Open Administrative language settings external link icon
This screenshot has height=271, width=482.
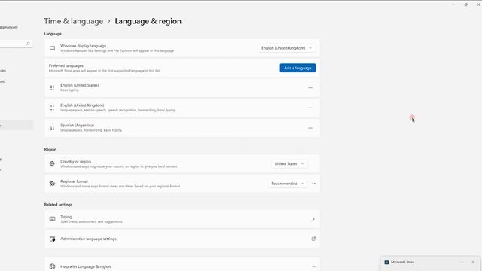click(x=313, y=239)
